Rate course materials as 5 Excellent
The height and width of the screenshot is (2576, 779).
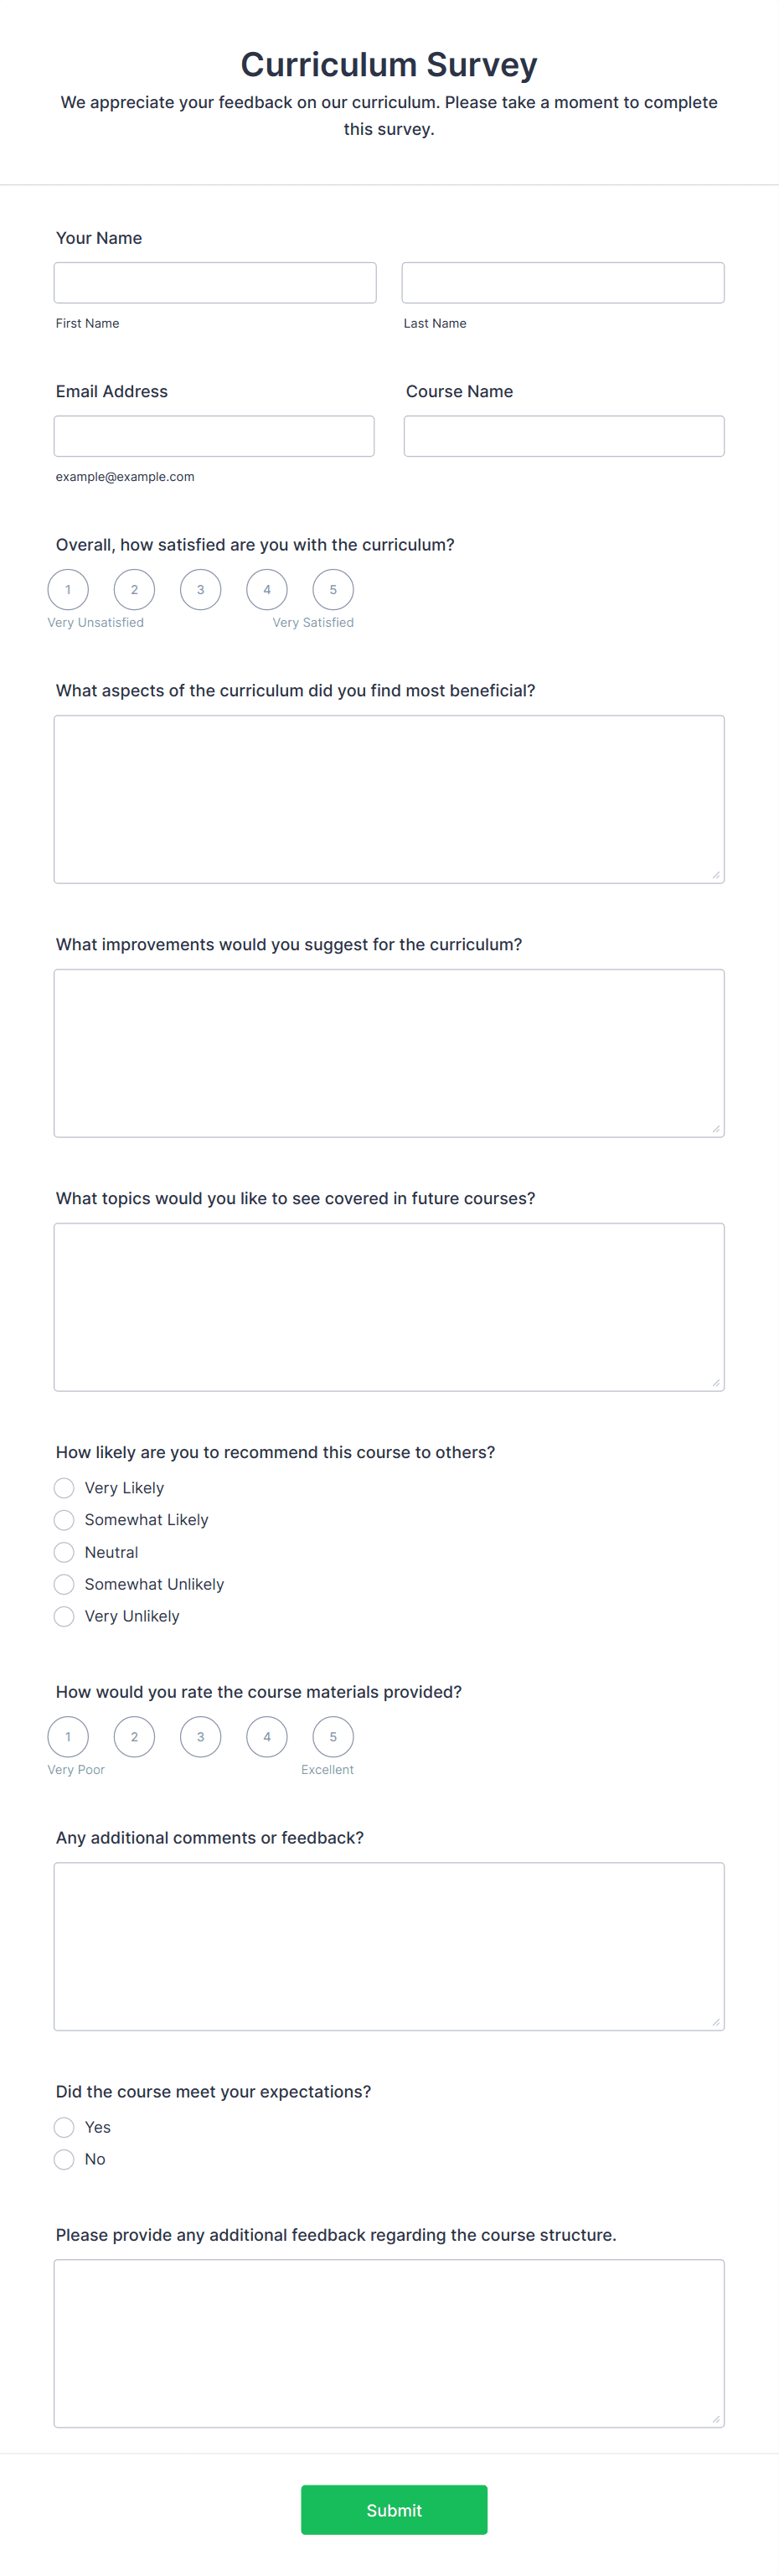click(333, 1737)
